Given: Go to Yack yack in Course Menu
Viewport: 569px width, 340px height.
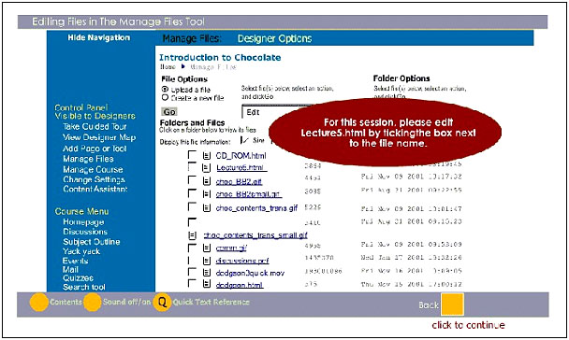Looking at the screenshot, I should click(81, 251).
